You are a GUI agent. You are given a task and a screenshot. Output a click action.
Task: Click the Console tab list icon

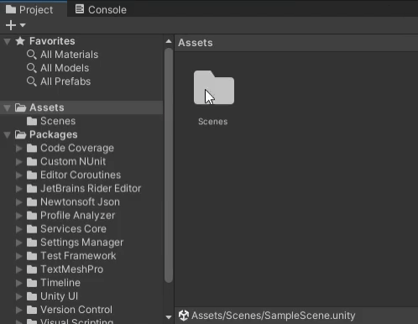80,9
